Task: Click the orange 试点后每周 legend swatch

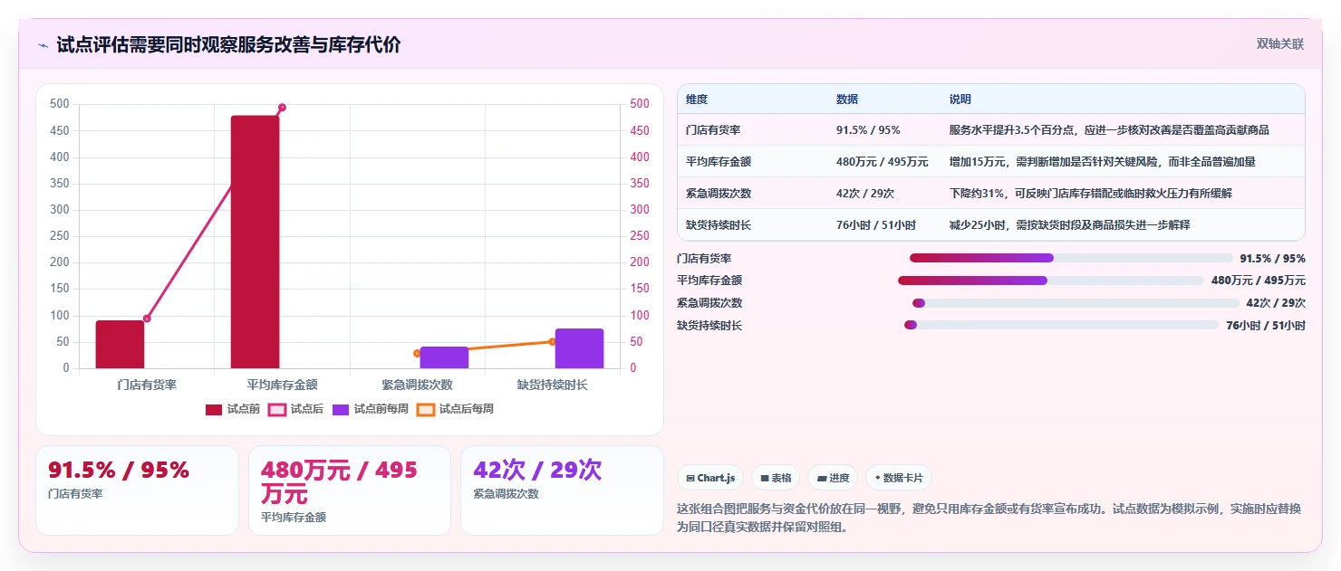Action: [426, 410]
